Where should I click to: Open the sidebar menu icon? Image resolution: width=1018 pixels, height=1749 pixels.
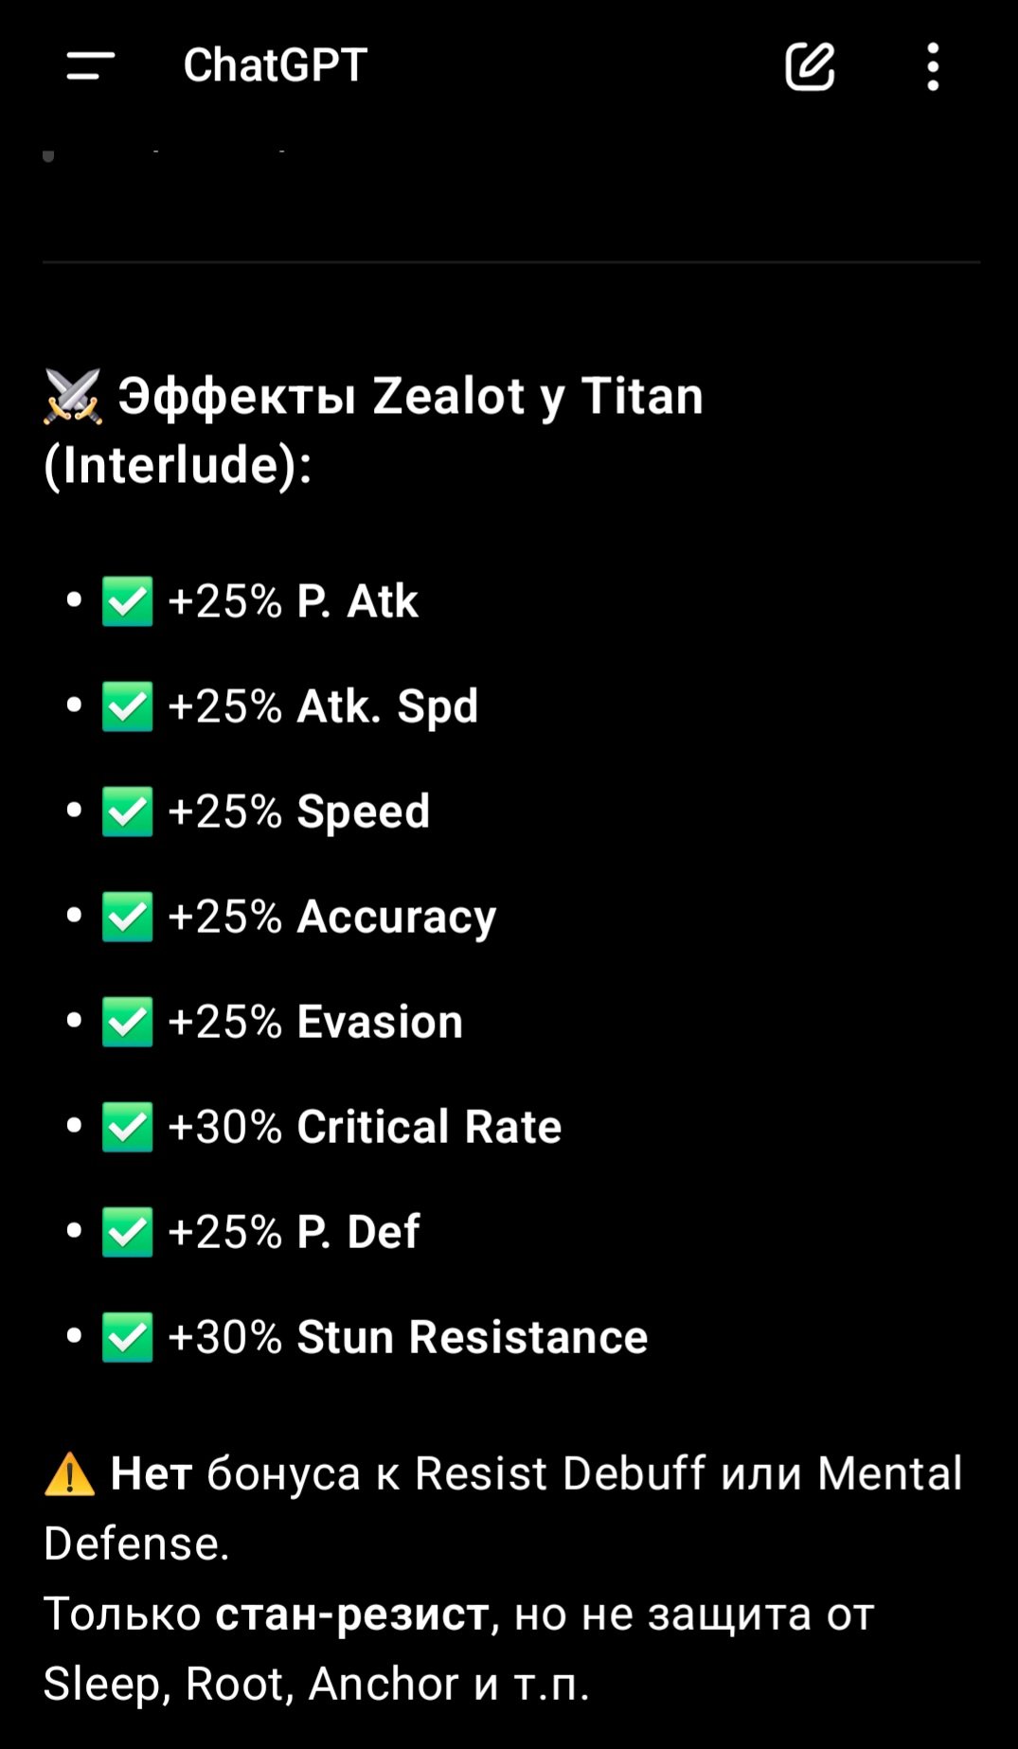91,66
